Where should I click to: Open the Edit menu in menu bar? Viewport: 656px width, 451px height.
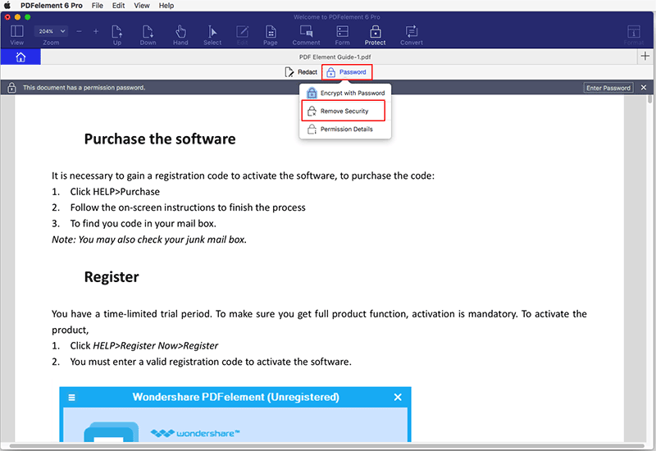[118, 6]
